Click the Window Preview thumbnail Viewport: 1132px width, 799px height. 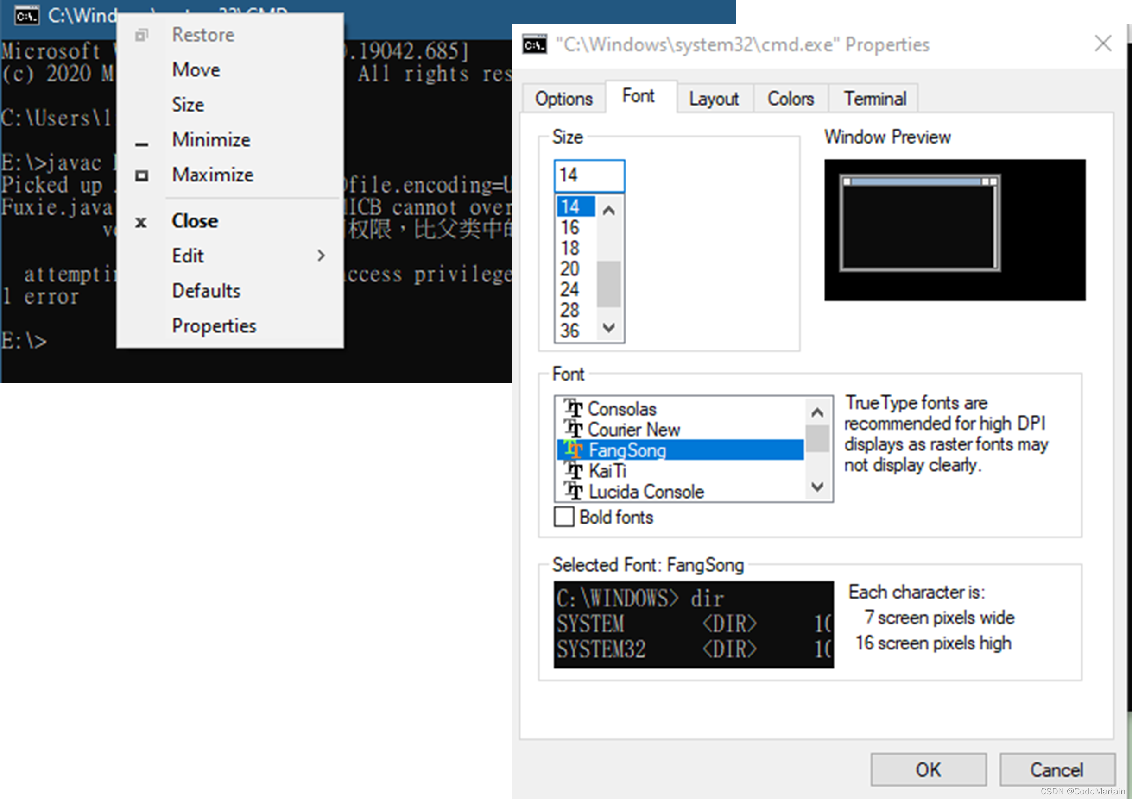click(x=955, y=230)
